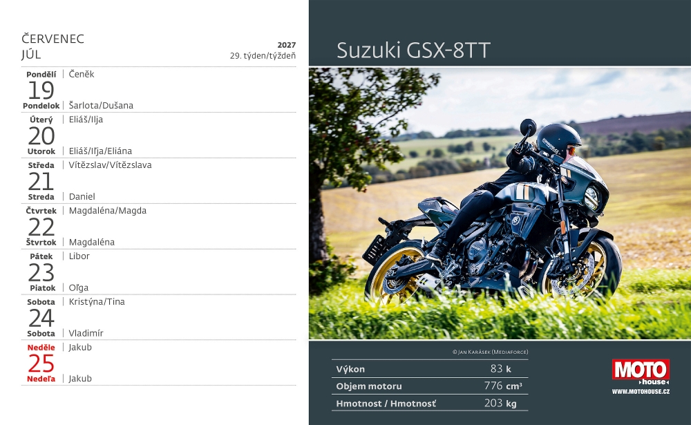Click the ČERVENEC month heading
Image resolution: width=691 pixels, height=425 pixels.
53,39
